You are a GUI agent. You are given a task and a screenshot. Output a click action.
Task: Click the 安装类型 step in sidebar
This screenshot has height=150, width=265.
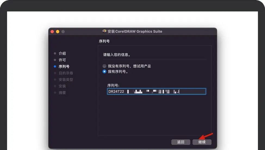pyautogui.click(x=66, y=79)
